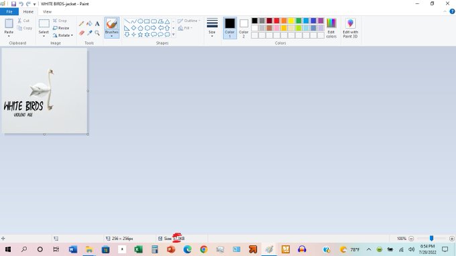The width and height of the screenshot is (456, 256).
Task: Pick the purple palette swatch
Action: pyautogui.click(x=321, y=21)
